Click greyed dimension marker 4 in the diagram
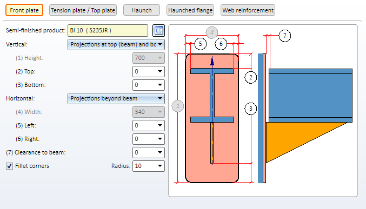Viewport: 366px width, 209px height. tap(212, 32)
